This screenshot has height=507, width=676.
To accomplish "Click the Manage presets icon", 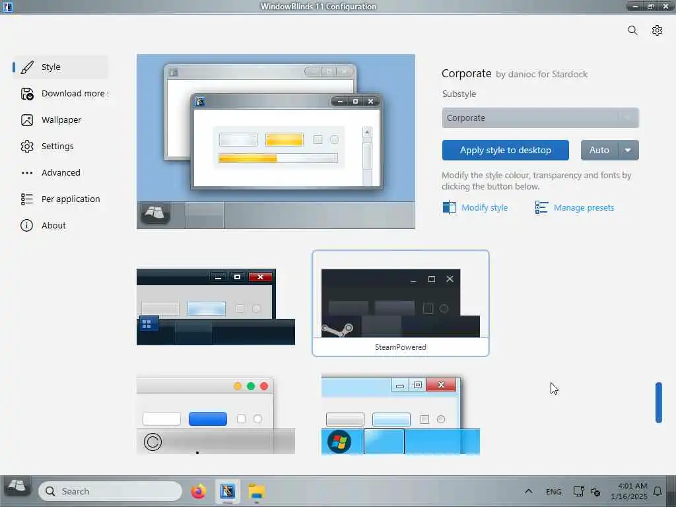I will click(x=541, y=207).
